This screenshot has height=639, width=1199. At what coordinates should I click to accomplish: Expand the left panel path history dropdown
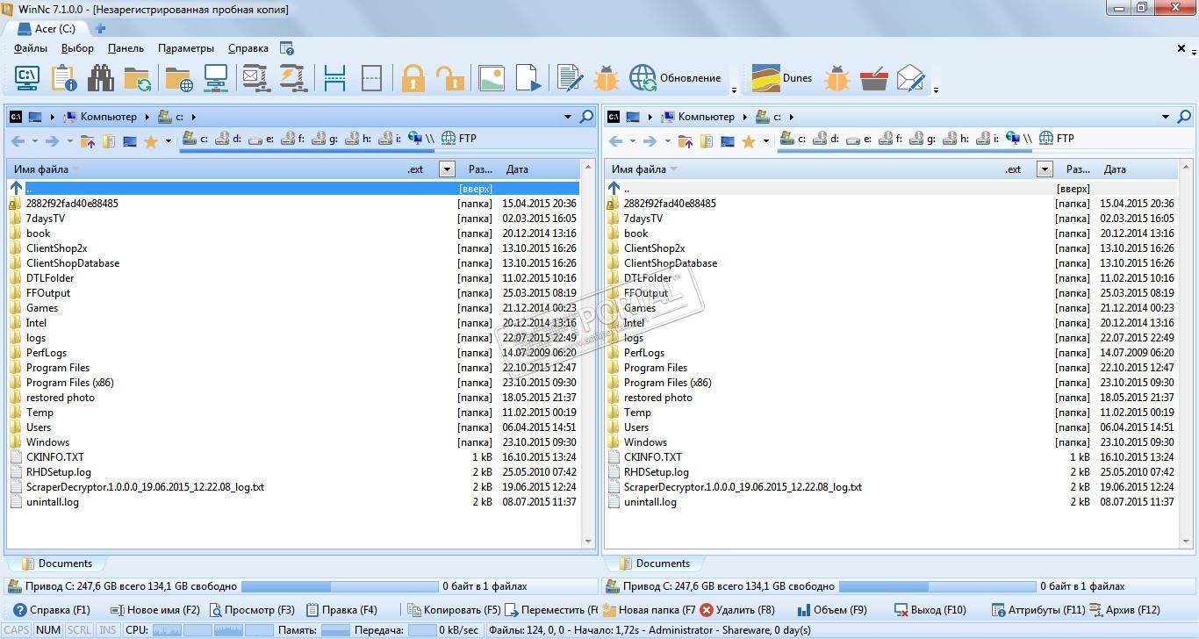pos(568,117)
